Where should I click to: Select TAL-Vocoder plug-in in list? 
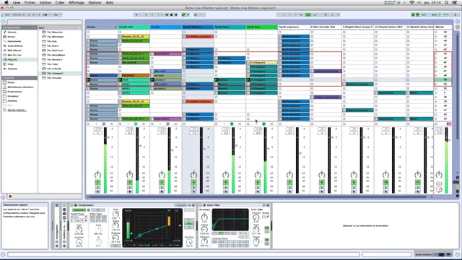click(x=55, y=78)
